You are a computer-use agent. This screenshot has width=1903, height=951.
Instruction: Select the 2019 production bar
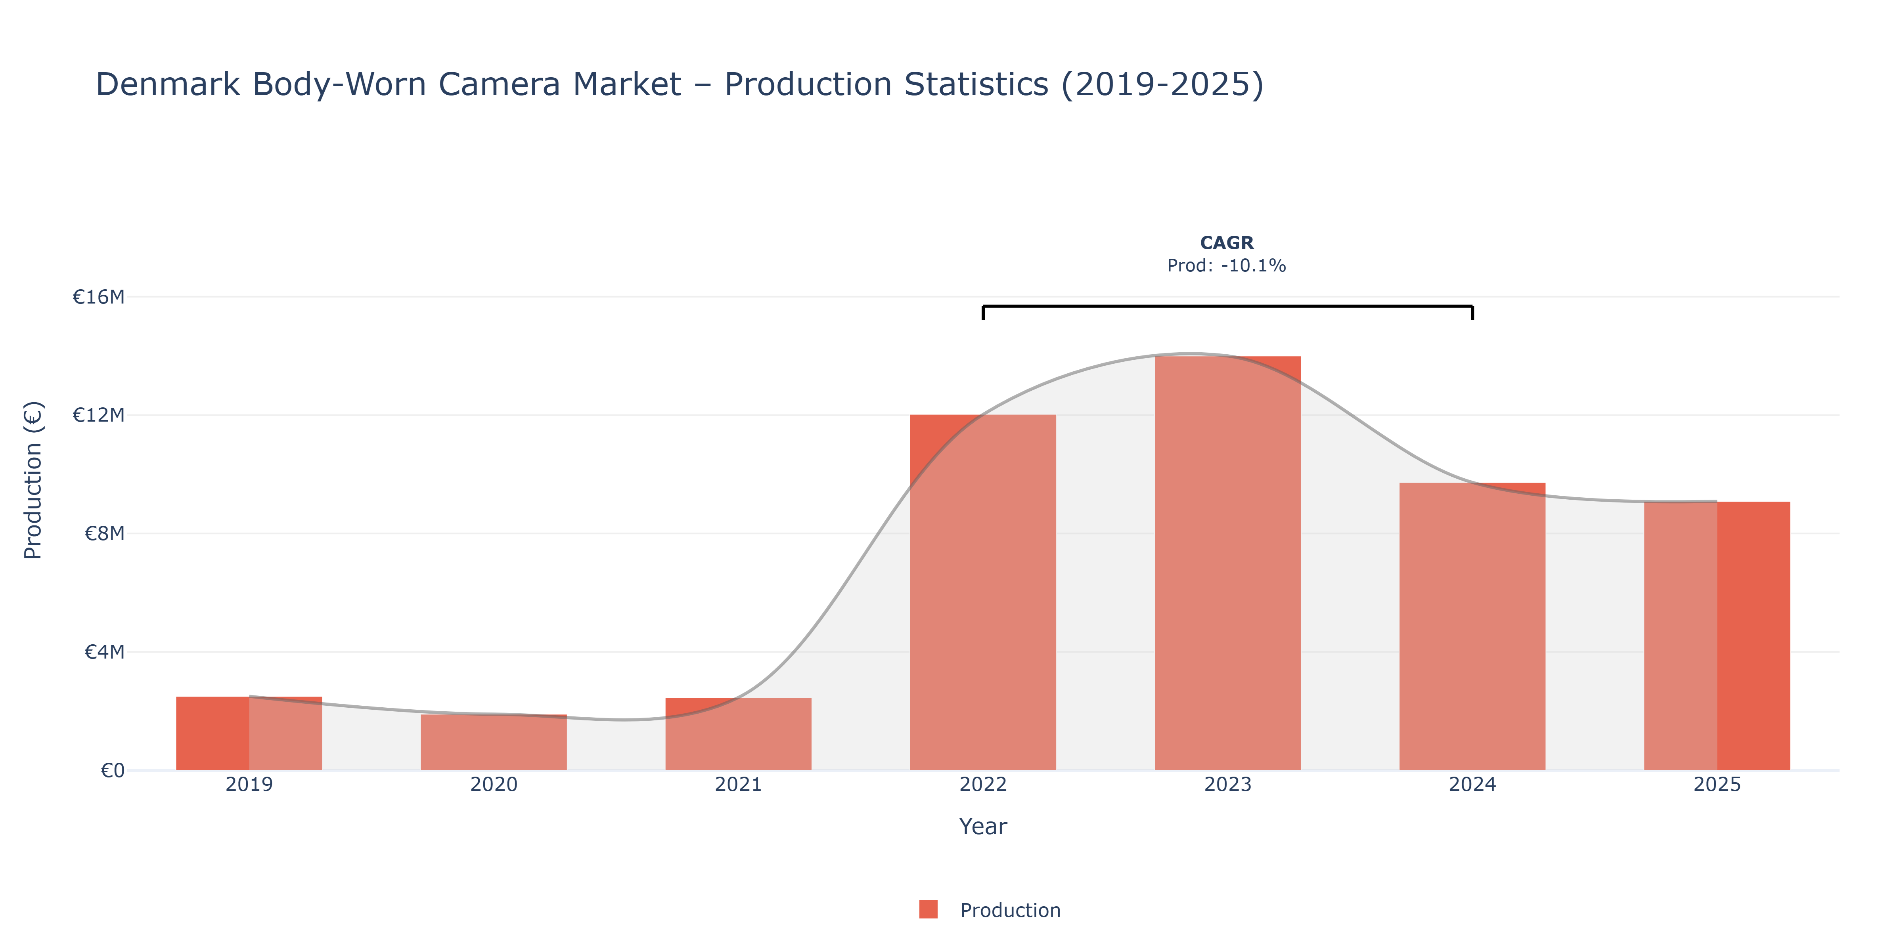click(x=249, y=733)
